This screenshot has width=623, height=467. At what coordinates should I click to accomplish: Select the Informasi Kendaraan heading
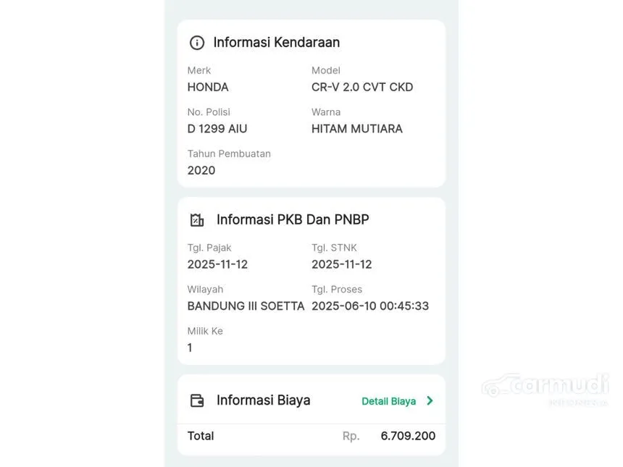[277, 43]
